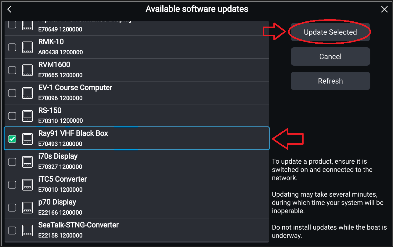
Task: Tick the SeaTalk-STNG-Converter checkbox
Action: coord(12,231)
